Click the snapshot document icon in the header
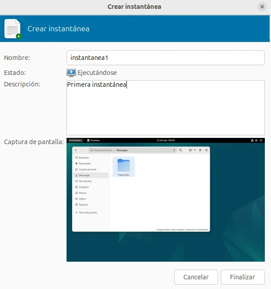 tap(12, 29)
